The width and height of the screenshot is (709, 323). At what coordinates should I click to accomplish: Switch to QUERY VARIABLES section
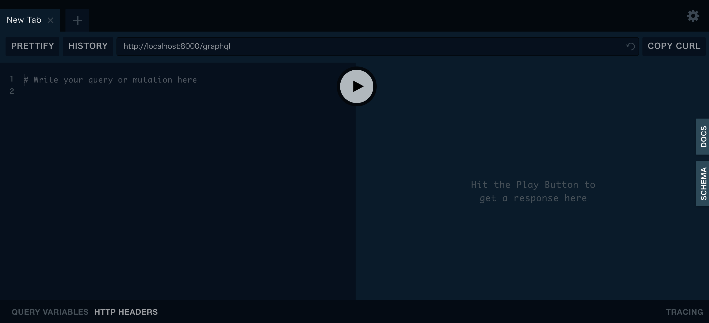(x=50, y=312)
